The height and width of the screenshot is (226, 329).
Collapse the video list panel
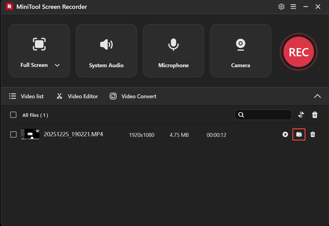[x=317, y=96]
